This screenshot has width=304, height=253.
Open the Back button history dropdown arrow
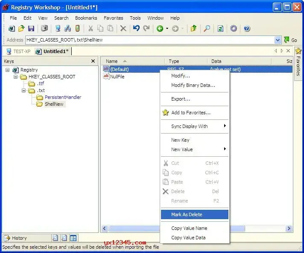tap(167, 29)
